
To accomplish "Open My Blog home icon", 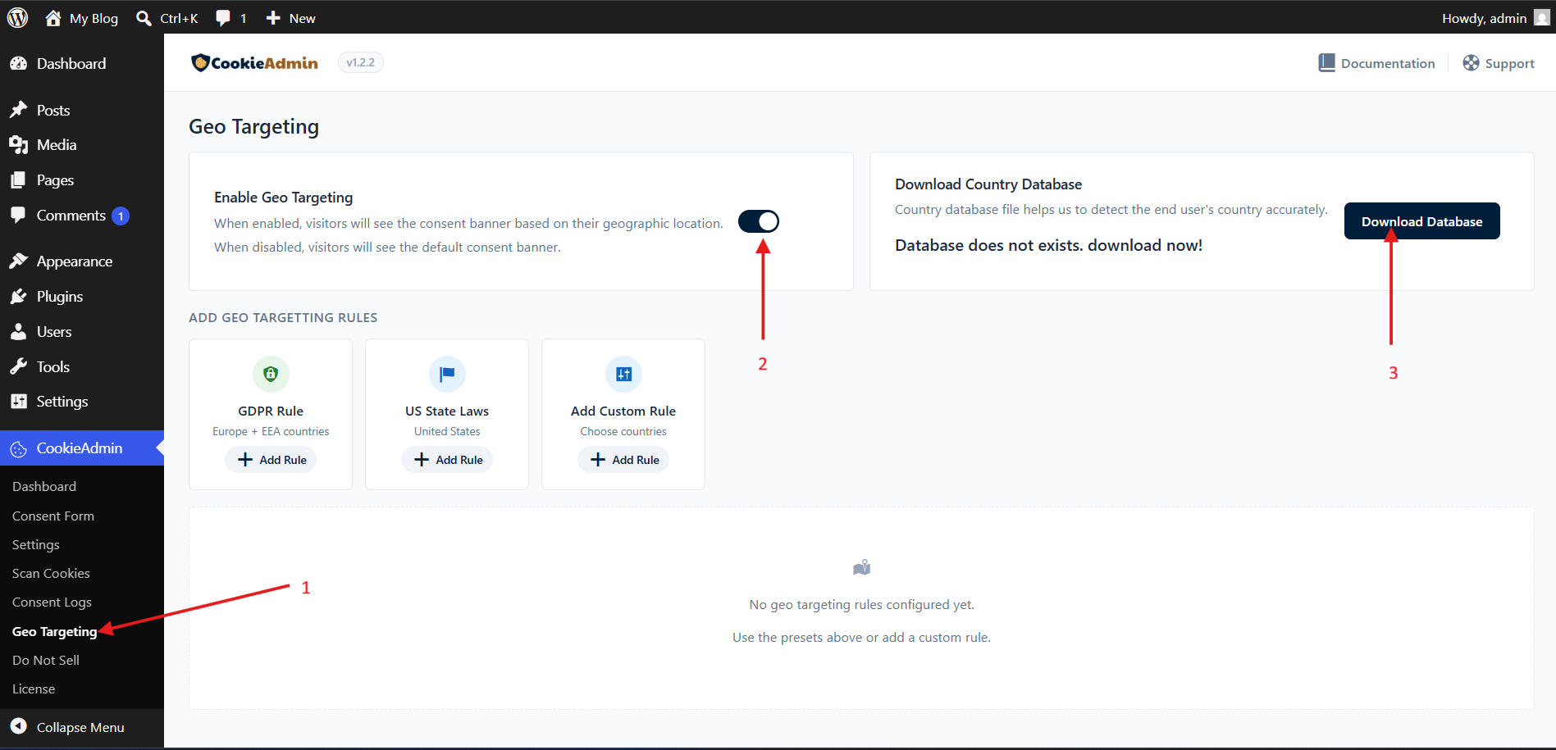I will (x=53, y=18).
